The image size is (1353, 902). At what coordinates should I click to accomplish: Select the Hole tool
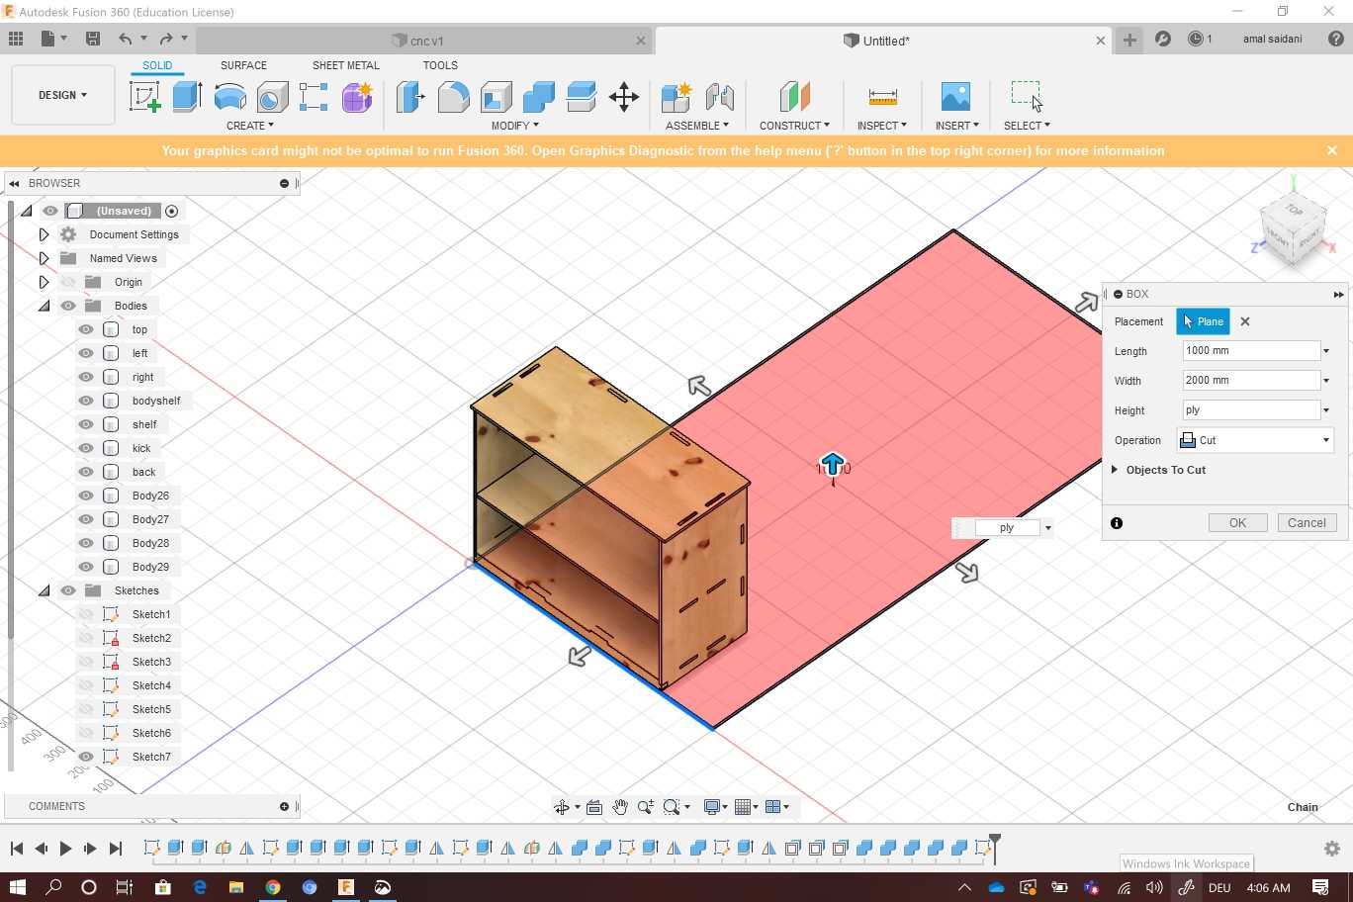click(272, 97)
